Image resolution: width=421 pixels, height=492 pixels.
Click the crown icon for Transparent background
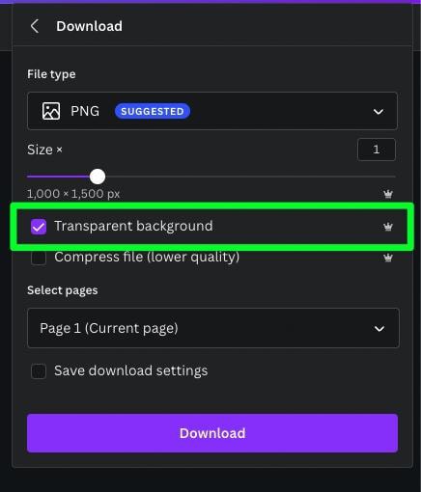pyautogui.click(x=388, y=227)
